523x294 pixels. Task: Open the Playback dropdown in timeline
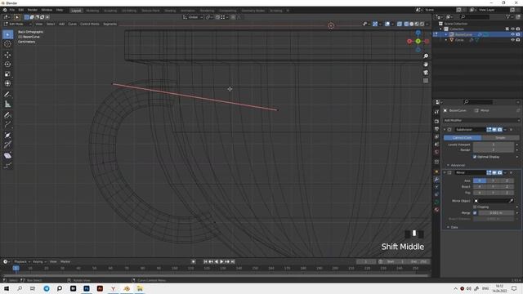(22, 261)
